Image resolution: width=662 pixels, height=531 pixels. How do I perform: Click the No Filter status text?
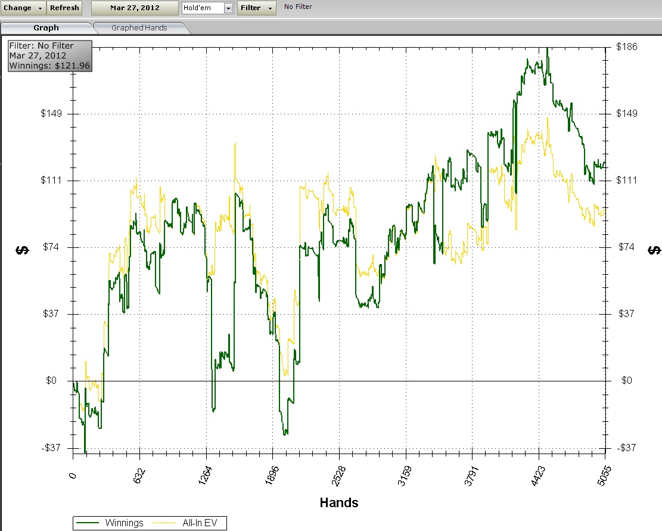(298, 7)
